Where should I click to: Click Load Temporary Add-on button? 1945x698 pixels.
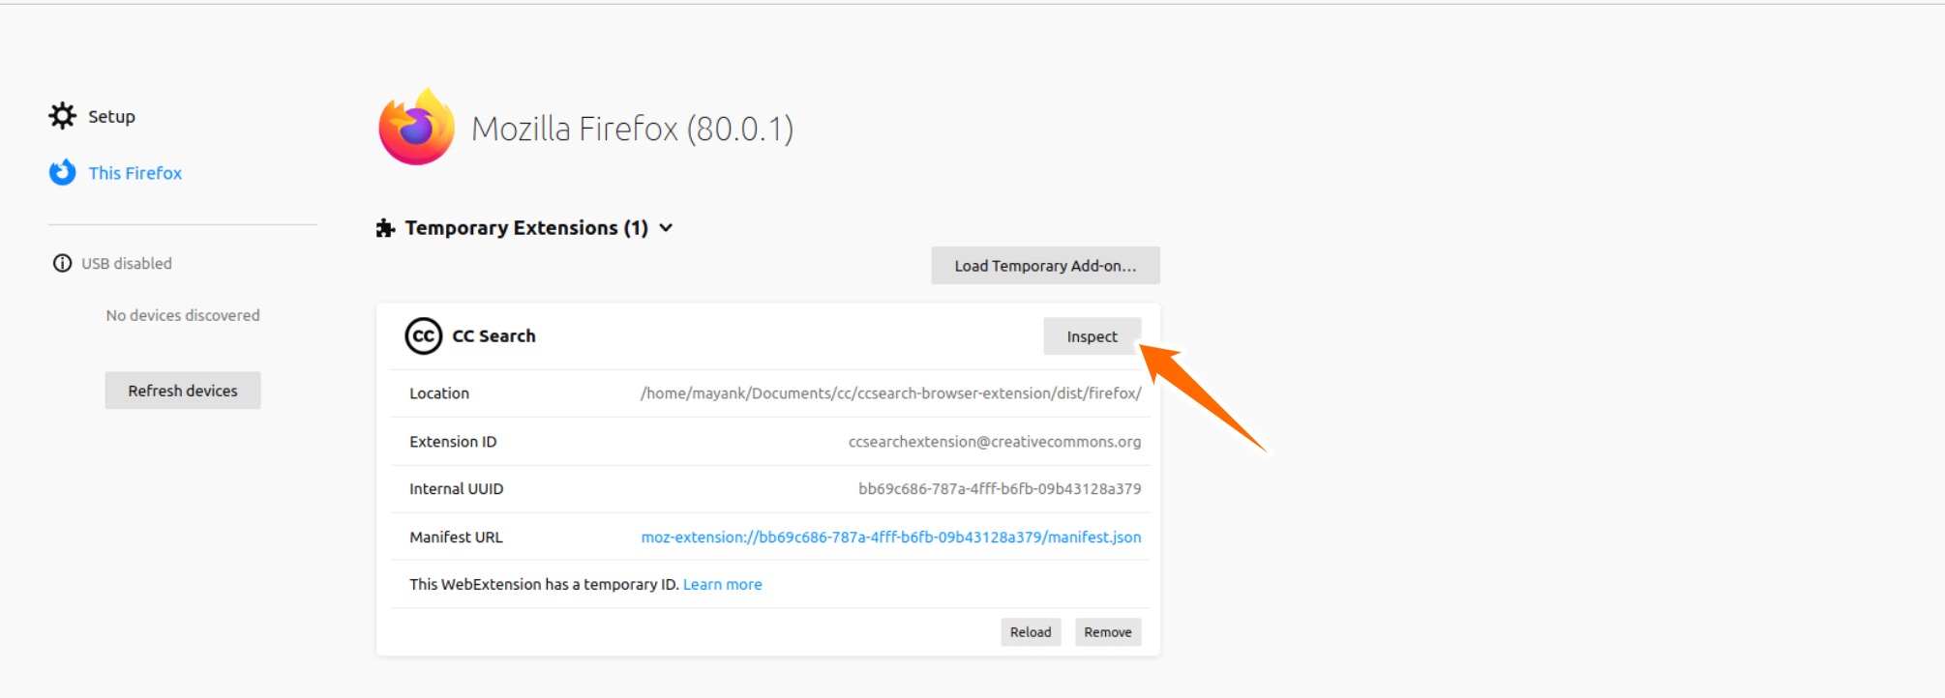(1045, 266)
